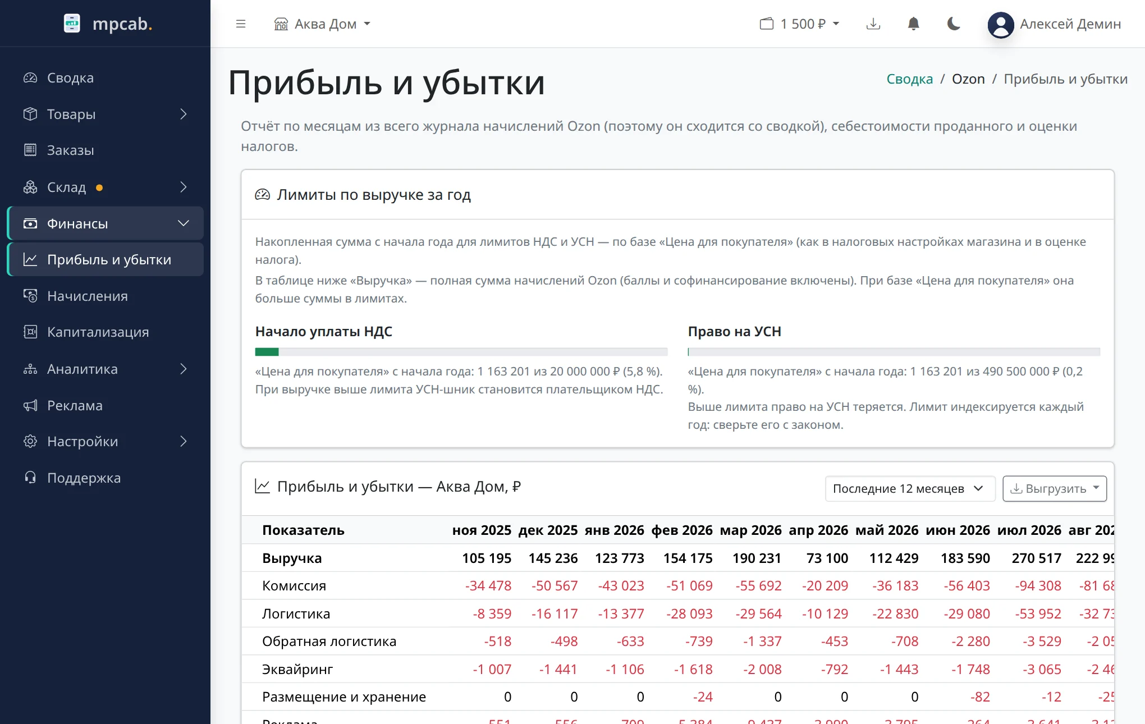Click the chart icon next to Прибыль и убытки in sidebar

coord(30,259)
